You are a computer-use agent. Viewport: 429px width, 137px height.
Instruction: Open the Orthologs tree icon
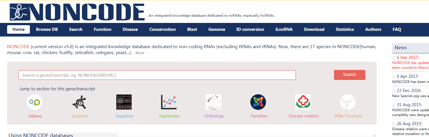[x=214, y=102]
